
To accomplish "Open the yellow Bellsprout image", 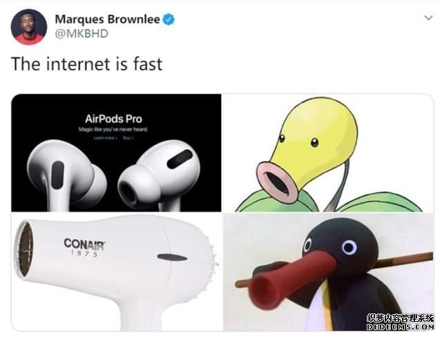I will pos(328,153).
